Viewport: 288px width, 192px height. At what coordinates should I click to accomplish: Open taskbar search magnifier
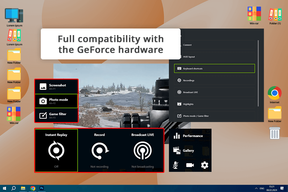tap(13, 188)
